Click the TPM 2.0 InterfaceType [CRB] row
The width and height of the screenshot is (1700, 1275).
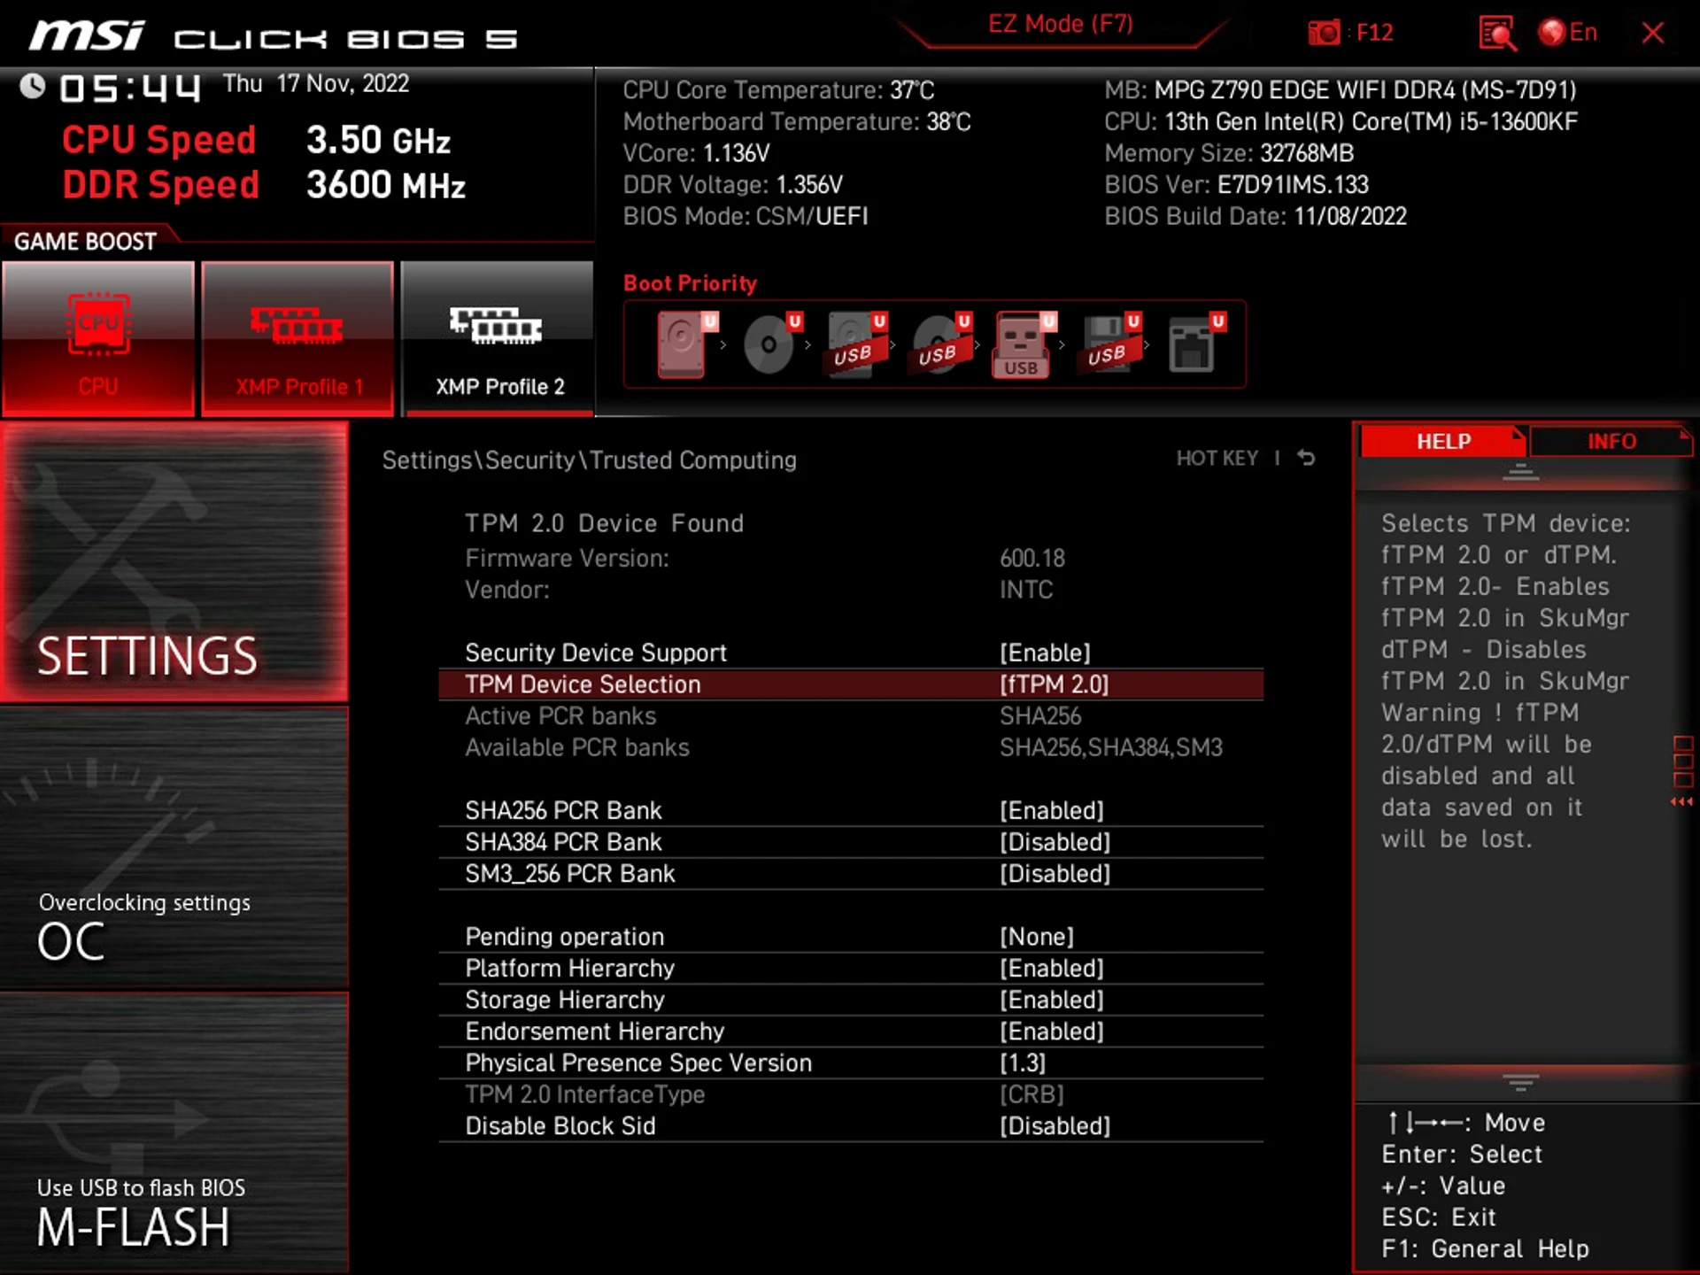pos(851,1094)
